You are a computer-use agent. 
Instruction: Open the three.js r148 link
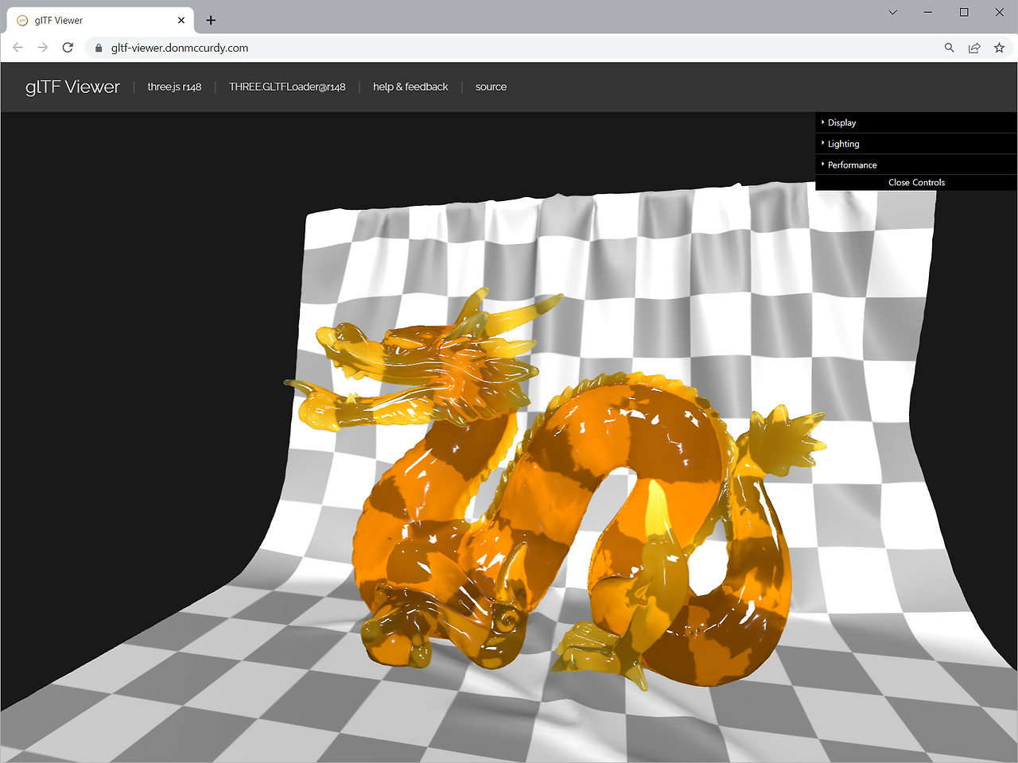point(174,87)
